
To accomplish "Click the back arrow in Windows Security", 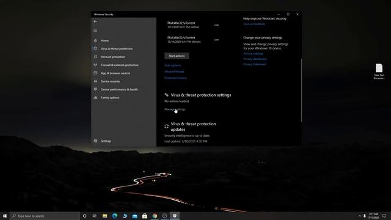I will [x=95, y=22].
